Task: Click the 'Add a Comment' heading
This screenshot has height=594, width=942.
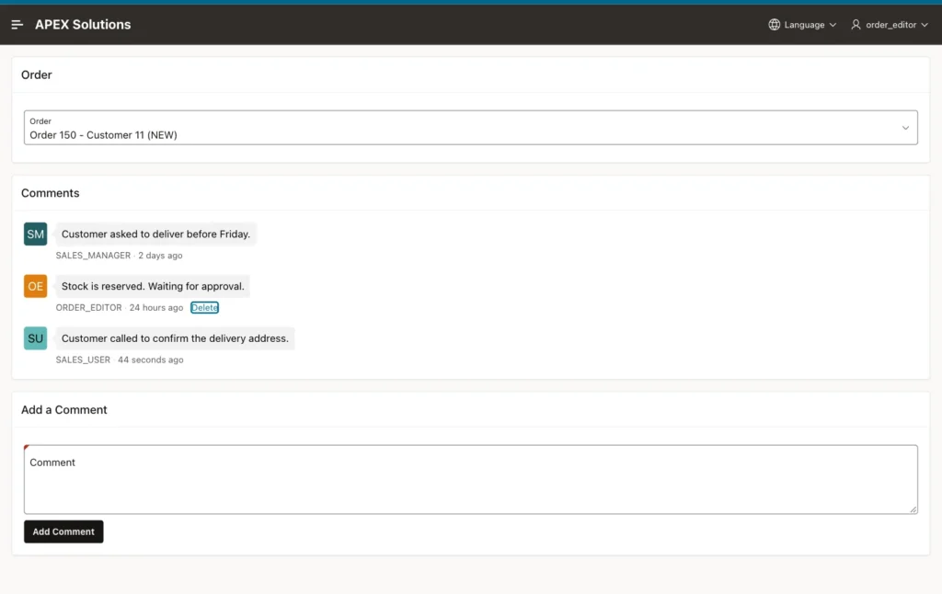Action: 64,410
